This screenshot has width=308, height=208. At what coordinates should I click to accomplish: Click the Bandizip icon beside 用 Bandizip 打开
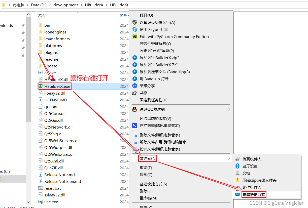coord(135,79)
